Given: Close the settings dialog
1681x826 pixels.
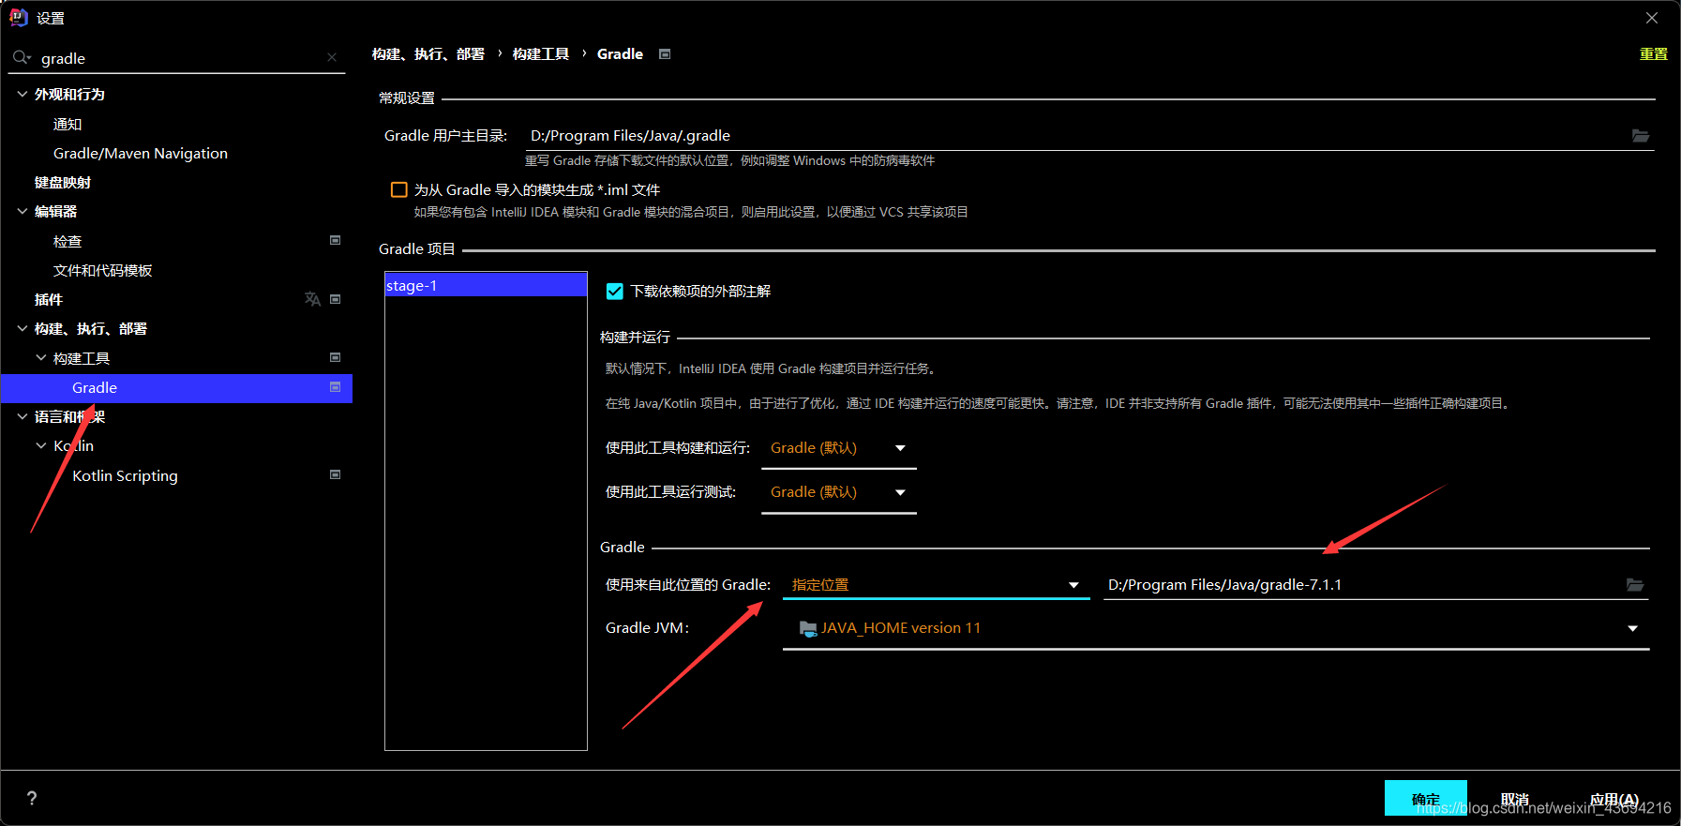Looking at the screenshot, I should pyautogui.click(x=1652, y=18).
